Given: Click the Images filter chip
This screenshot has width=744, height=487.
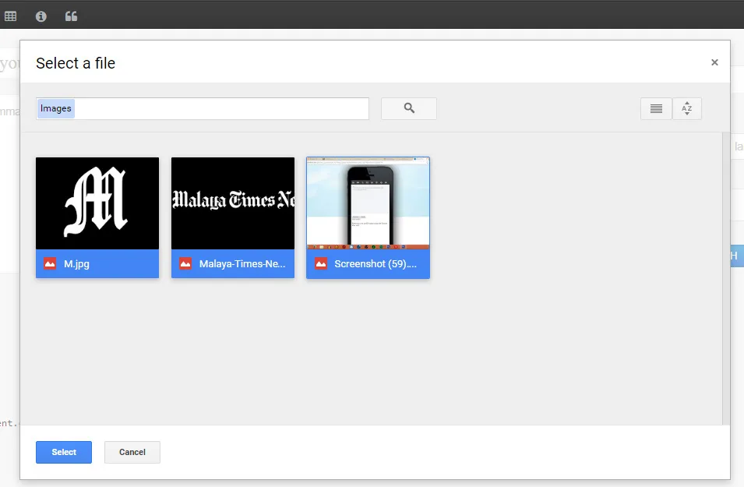Looking at the screenshot, I should [x=56, y=108].
